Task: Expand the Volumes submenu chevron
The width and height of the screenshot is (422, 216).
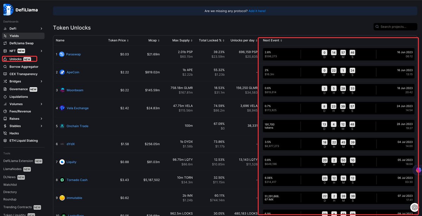Action: point(41,104)
